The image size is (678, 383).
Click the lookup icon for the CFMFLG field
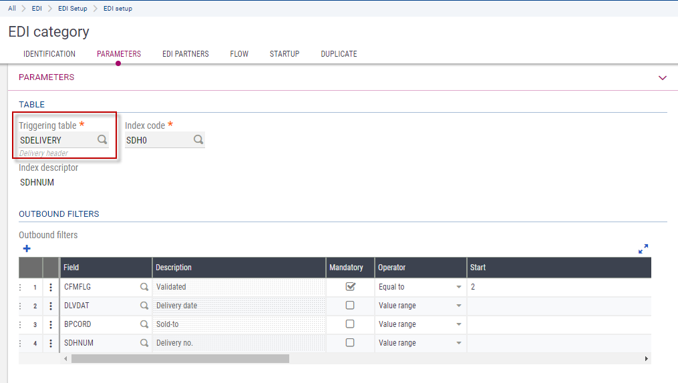[x=144, y=287]
